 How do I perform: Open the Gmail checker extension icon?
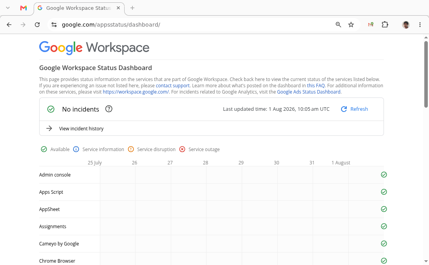371,25
